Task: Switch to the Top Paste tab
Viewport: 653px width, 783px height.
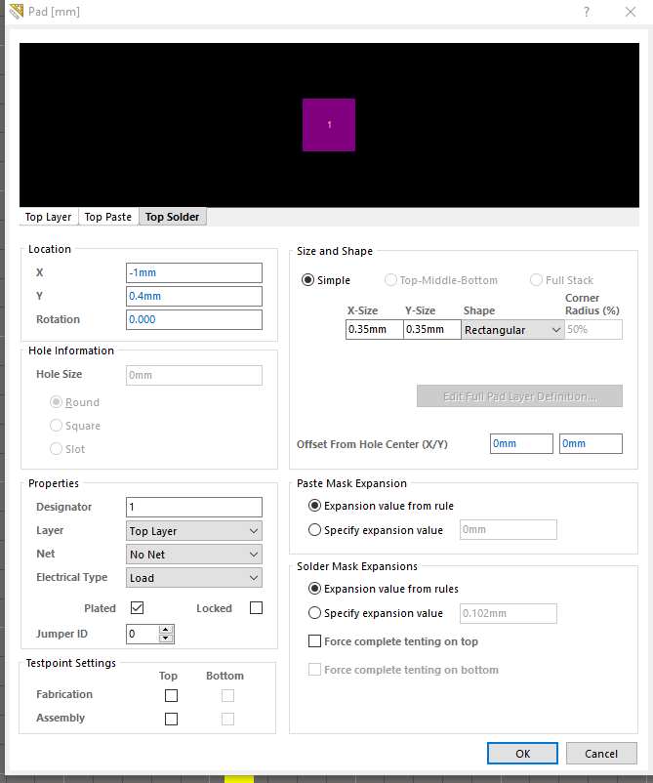Action: (x=108, y=217)
